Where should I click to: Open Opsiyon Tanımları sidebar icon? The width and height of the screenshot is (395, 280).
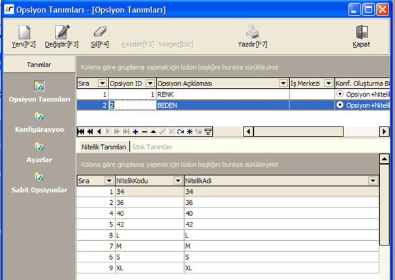tap(40, 86)
